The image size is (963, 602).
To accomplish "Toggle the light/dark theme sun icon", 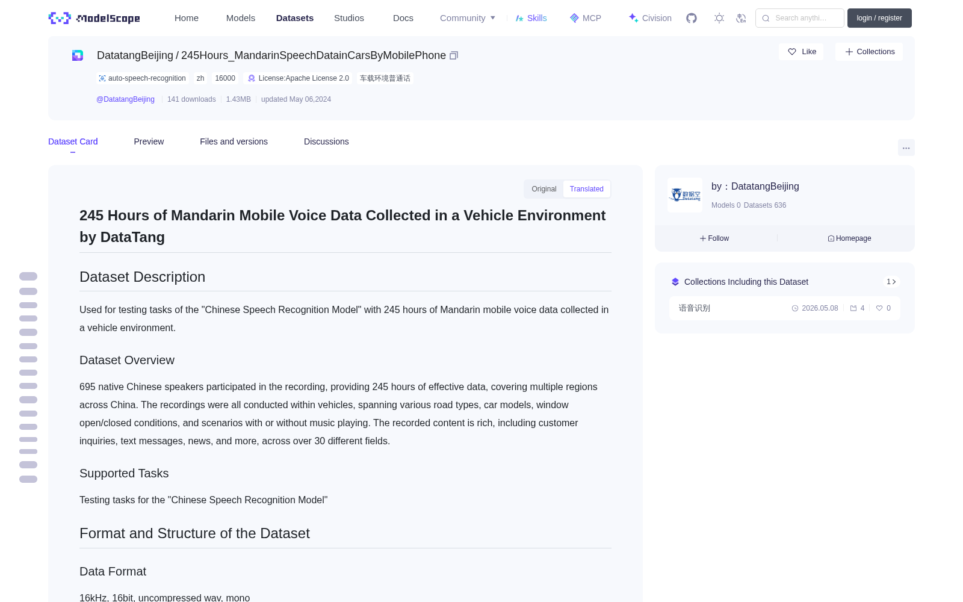I will click(x=719, y=18).
